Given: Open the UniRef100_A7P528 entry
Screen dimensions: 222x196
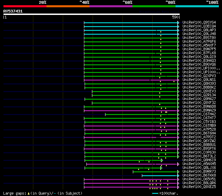Looking at the screenshot, I should tap(199, 130).
